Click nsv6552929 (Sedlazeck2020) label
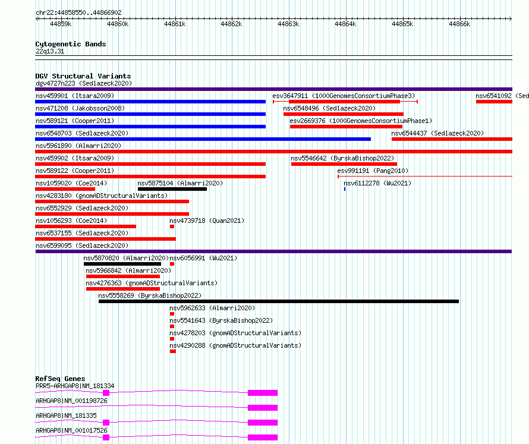 82,208
